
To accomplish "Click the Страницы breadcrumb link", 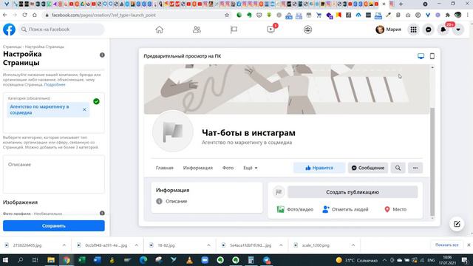I will coord(13,47).
